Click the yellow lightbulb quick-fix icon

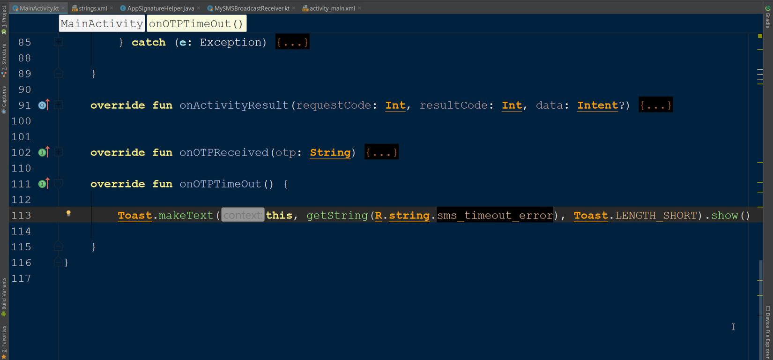coord(68,213)
